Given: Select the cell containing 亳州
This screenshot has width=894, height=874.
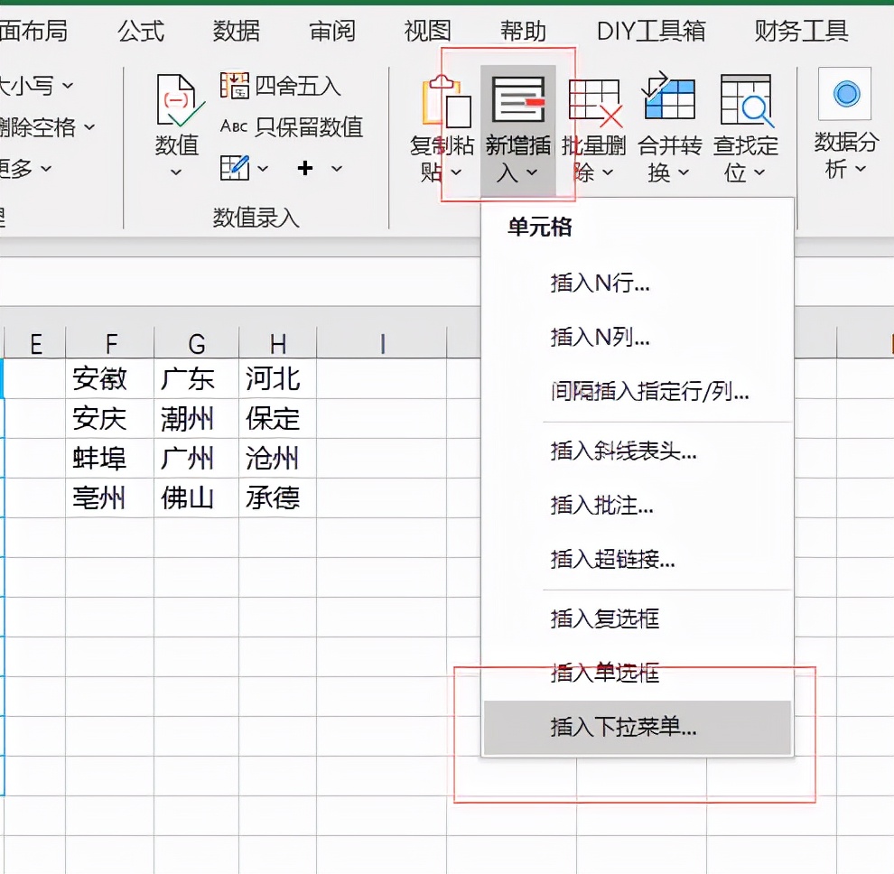Looking at the screenshot, I should 110,498.
